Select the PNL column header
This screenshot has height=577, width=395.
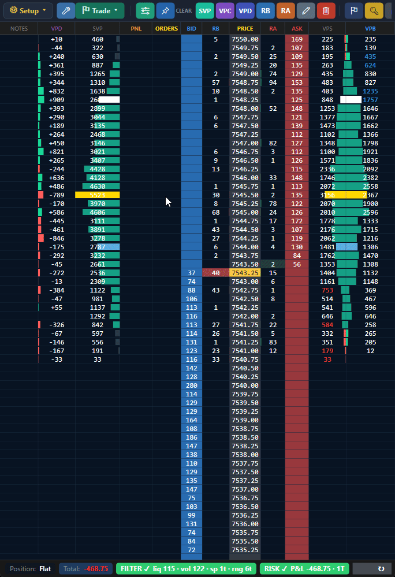(x=136, y=28)
